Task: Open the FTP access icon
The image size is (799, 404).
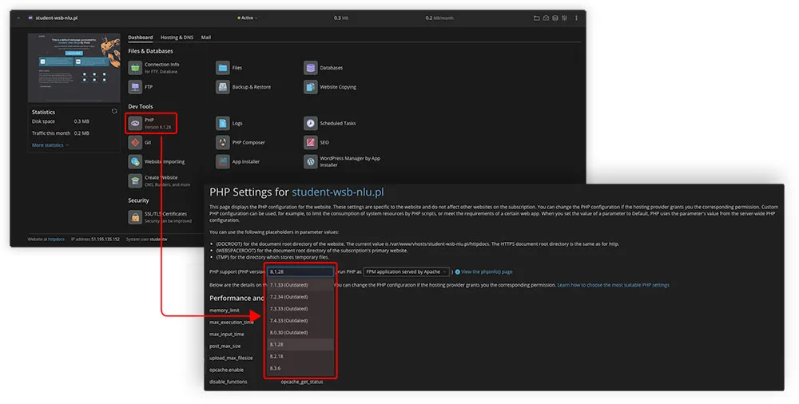Action: point(135,87)
